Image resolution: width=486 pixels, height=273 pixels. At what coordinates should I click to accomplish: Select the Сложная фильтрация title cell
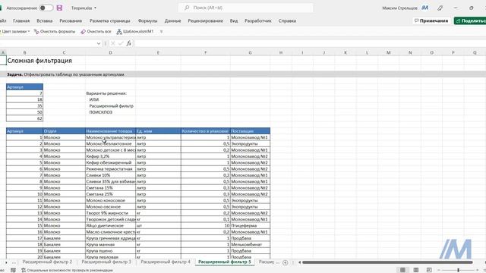point(39,61)
